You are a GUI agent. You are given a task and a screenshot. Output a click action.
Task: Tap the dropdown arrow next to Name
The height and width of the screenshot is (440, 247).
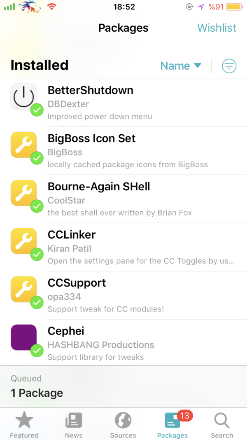click(197, 66)
